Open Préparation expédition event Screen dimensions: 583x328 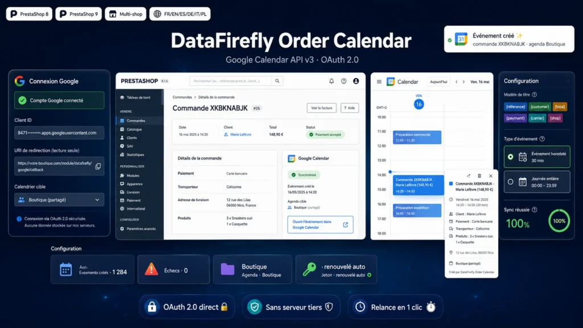[x=417, y=211]
